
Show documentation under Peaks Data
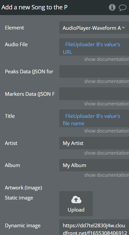[x=106, y=81]
